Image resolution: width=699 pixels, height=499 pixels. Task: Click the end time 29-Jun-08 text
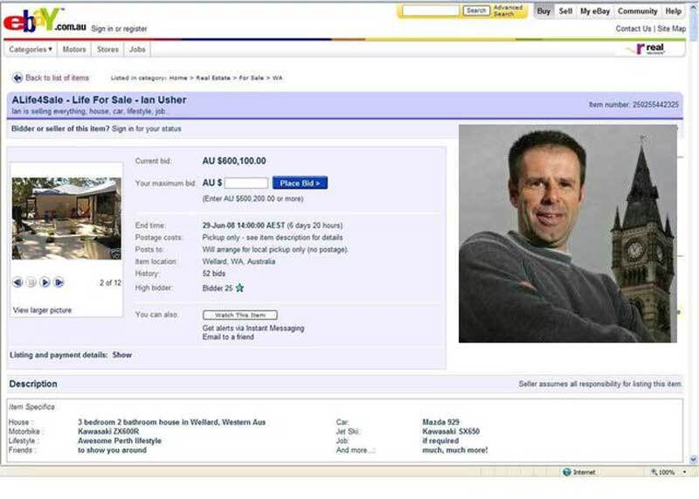pos(273,225)
